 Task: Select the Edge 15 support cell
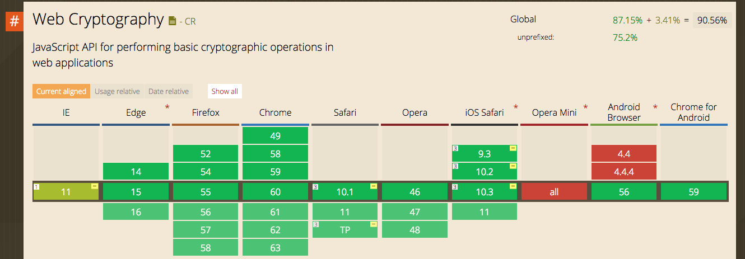(136, 192)
